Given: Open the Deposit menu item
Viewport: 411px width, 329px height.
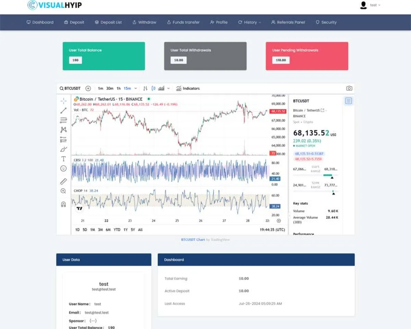Looking at the screenshot, I should coord(74,22).
